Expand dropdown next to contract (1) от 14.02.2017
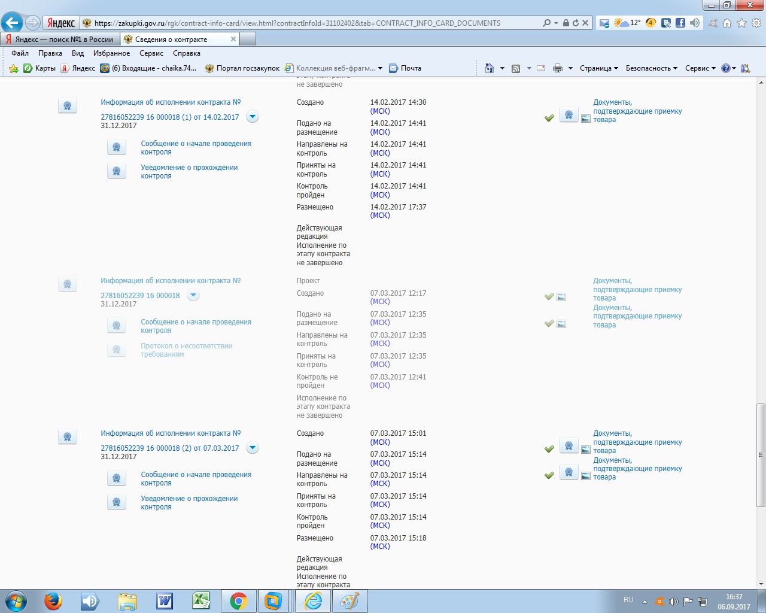Image resolution: width=766 pixels, height=613 pixels. point(253,117)
